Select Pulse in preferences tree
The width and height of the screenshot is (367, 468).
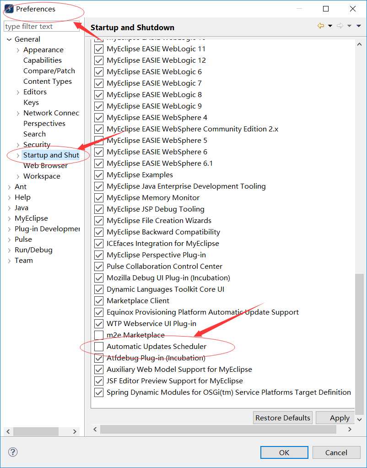23,239
